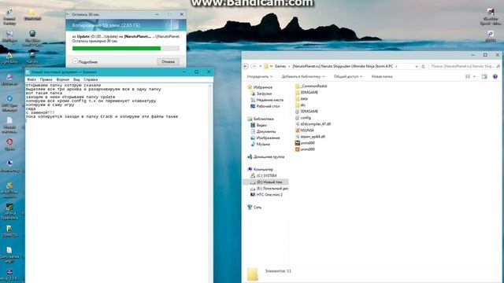Screen dimensions: 504x283
Task: Open Упорядочить dropdown in Explorer toolbar
Action: pyautogui.click(x=259, y=77)
